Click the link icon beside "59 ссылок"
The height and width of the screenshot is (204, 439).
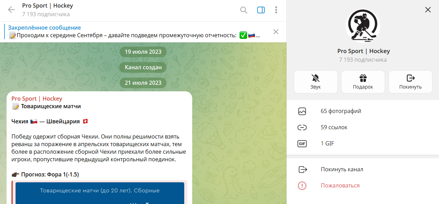(x=302, y=127)
